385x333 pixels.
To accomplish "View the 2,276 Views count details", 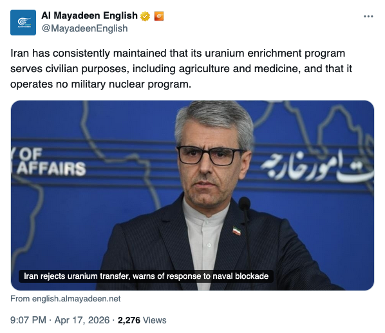I will 142,320.
